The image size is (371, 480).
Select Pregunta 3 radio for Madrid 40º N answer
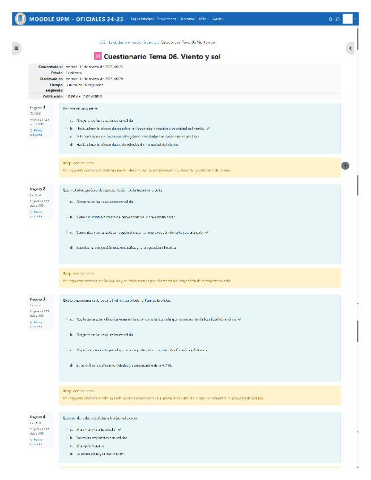point(67,365)
